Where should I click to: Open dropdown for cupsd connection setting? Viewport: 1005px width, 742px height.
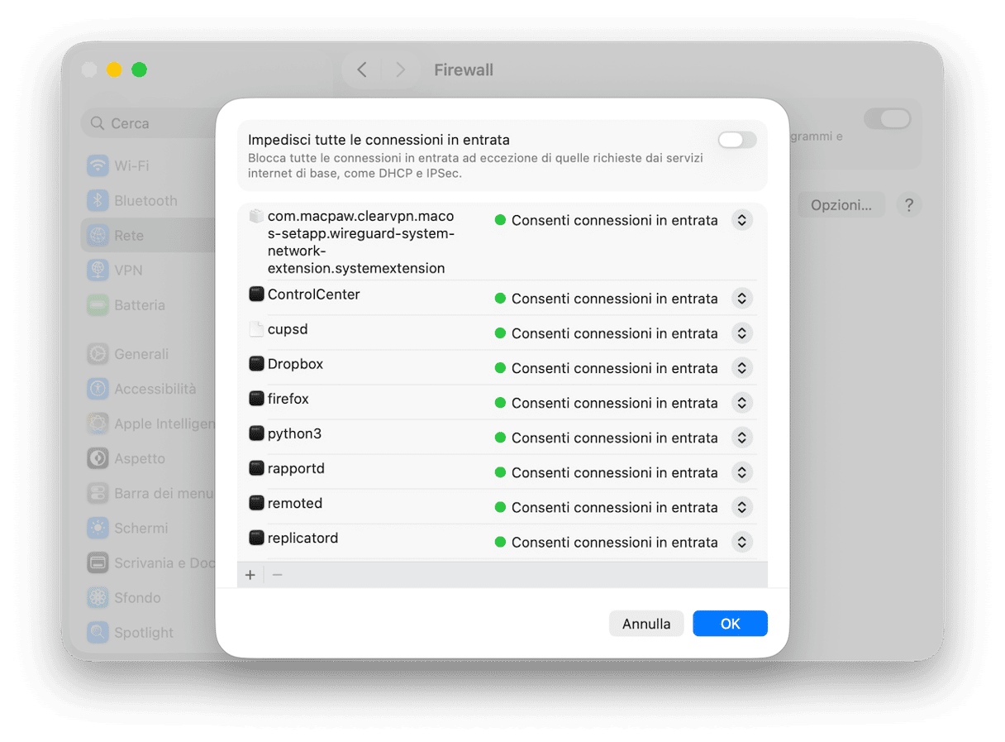pyautogui.click(x=742, y=333)
